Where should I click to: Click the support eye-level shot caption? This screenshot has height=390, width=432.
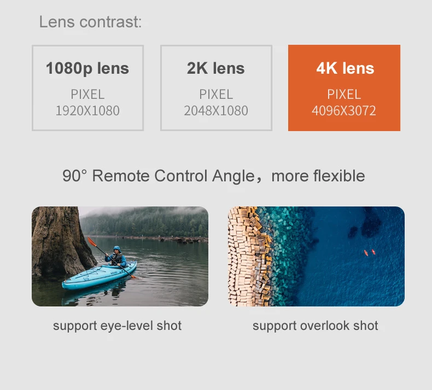[x=118, y=326]
